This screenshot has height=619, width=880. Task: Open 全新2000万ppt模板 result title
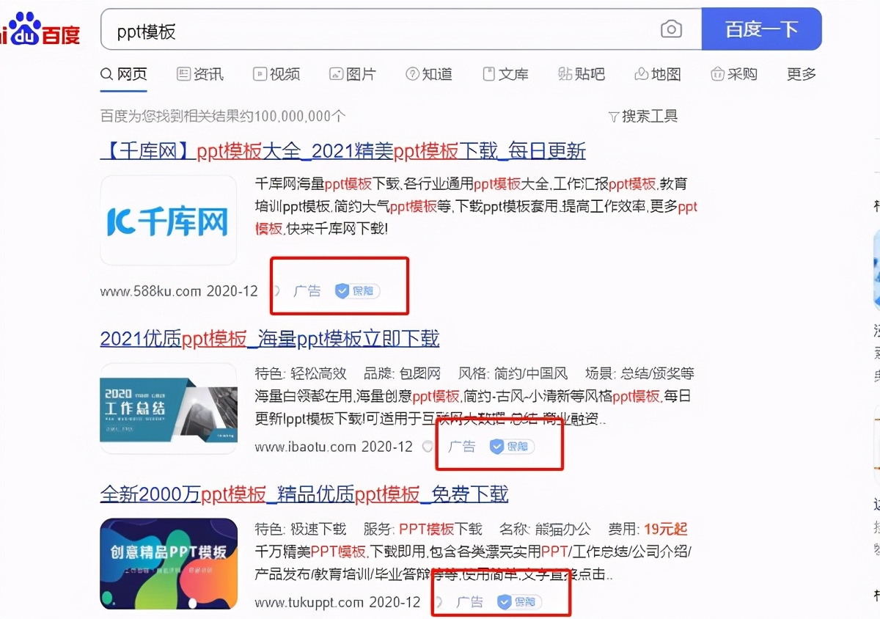pyautogui.click(x=304, y=494)
